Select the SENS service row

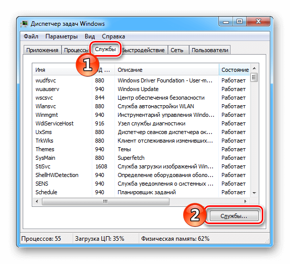tap(142, 184)
